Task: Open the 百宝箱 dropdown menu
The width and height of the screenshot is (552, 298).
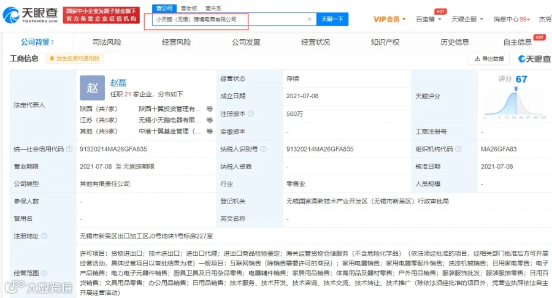Action: pos(429,19)
